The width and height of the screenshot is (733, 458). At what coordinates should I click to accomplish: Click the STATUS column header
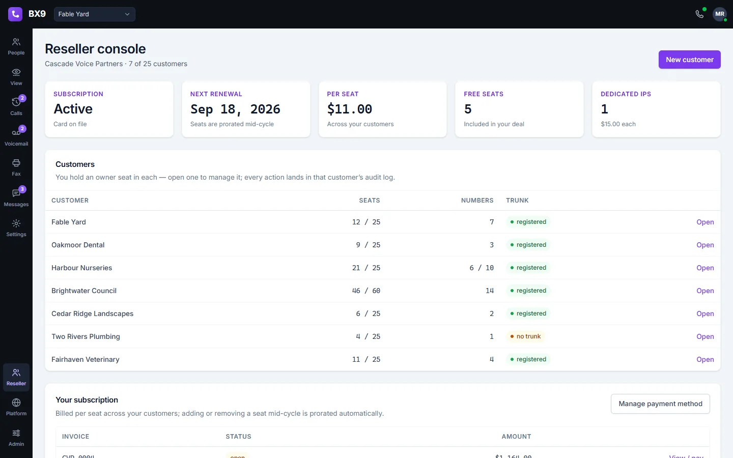(x=238, y=437)
